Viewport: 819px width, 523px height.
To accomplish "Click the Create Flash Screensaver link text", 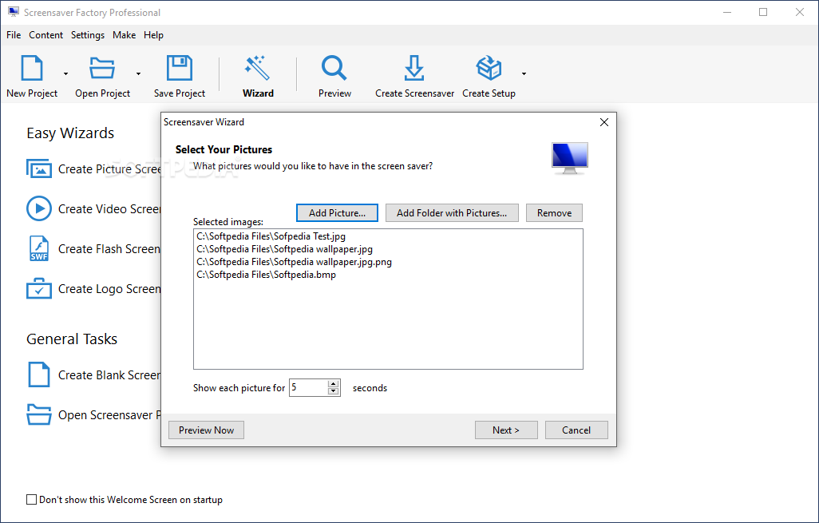I will 109,249.
